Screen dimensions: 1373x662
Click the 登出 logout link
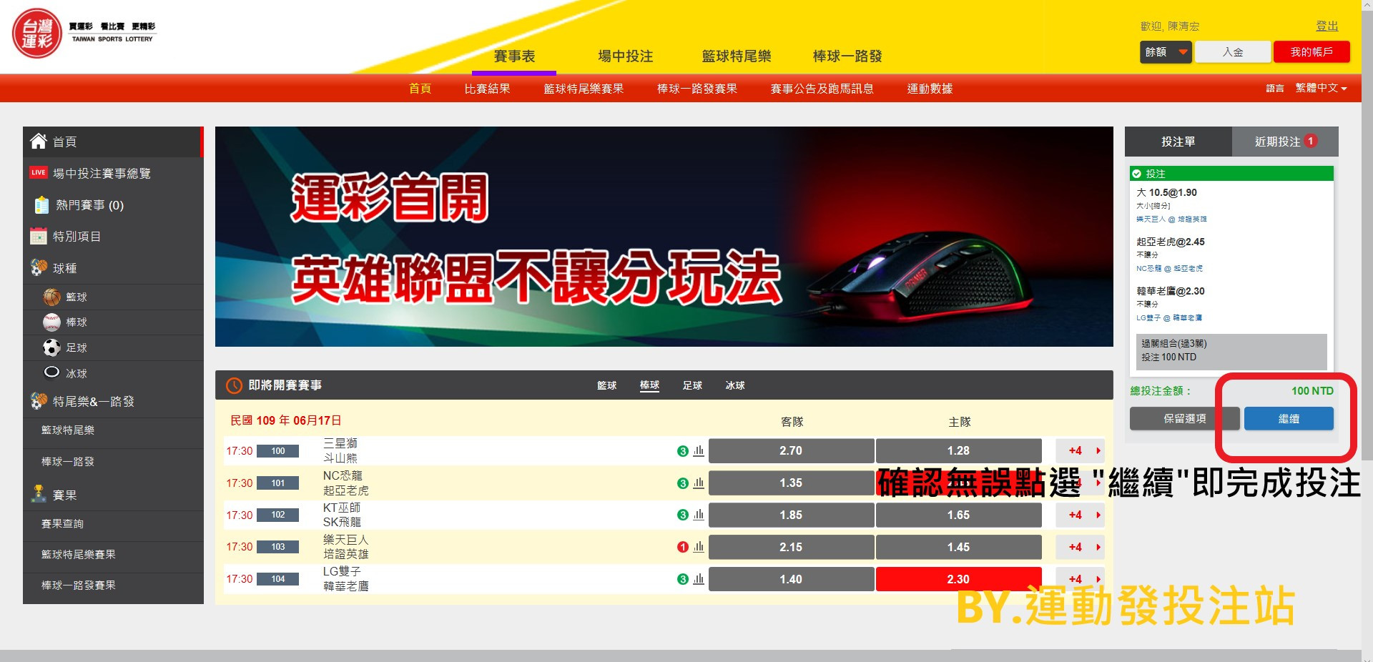pos(1327,26)
